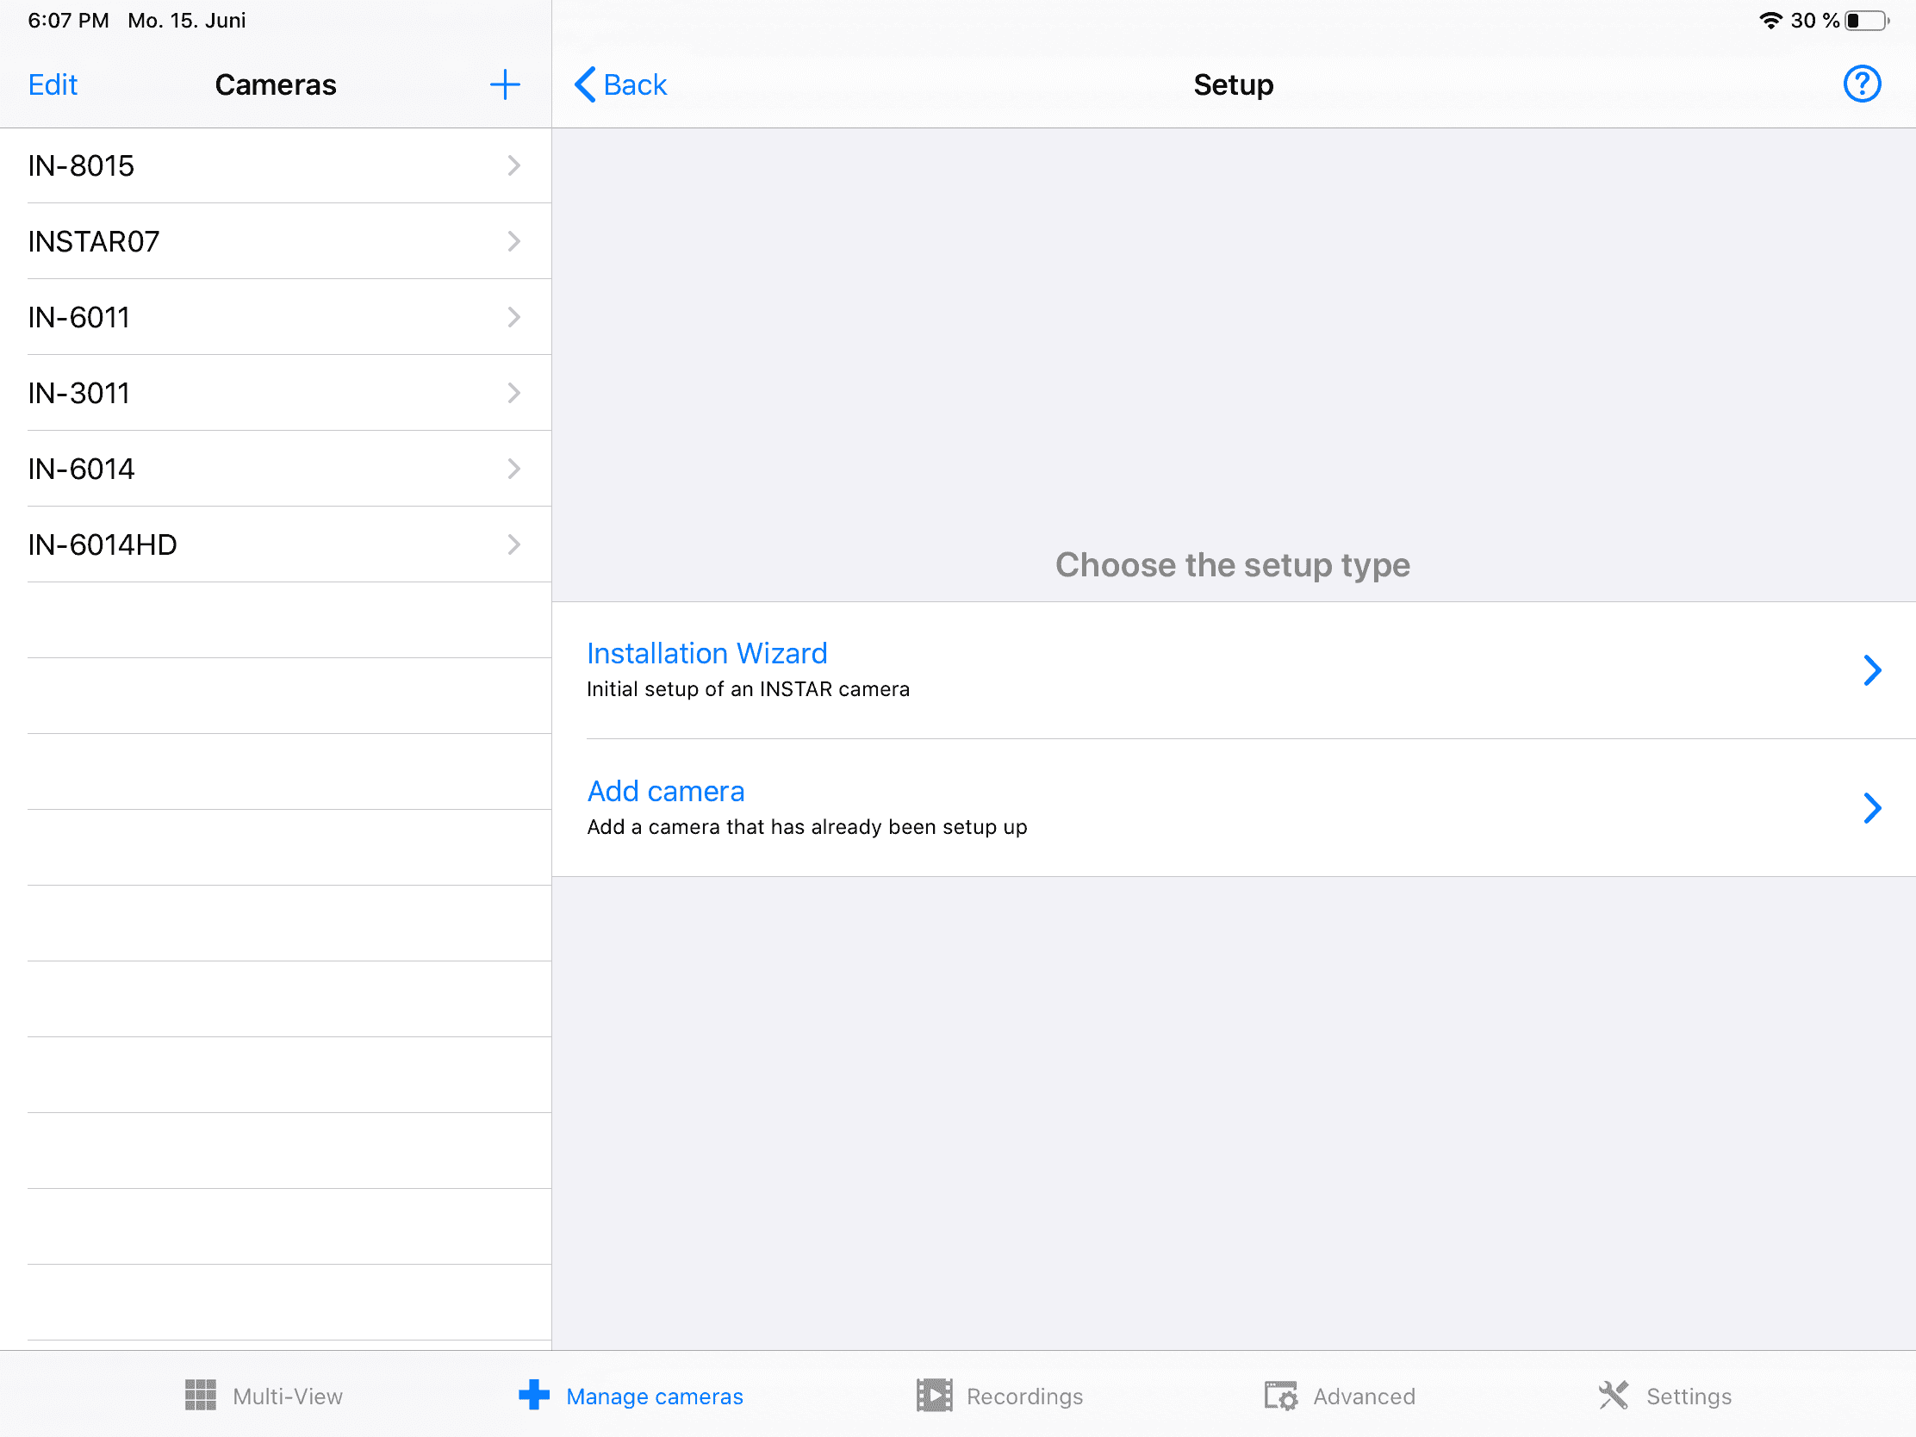Tap the Manage cameras plus icon
Viewport: 1916px width, 1437px height.
click(x=533, y=1396)
